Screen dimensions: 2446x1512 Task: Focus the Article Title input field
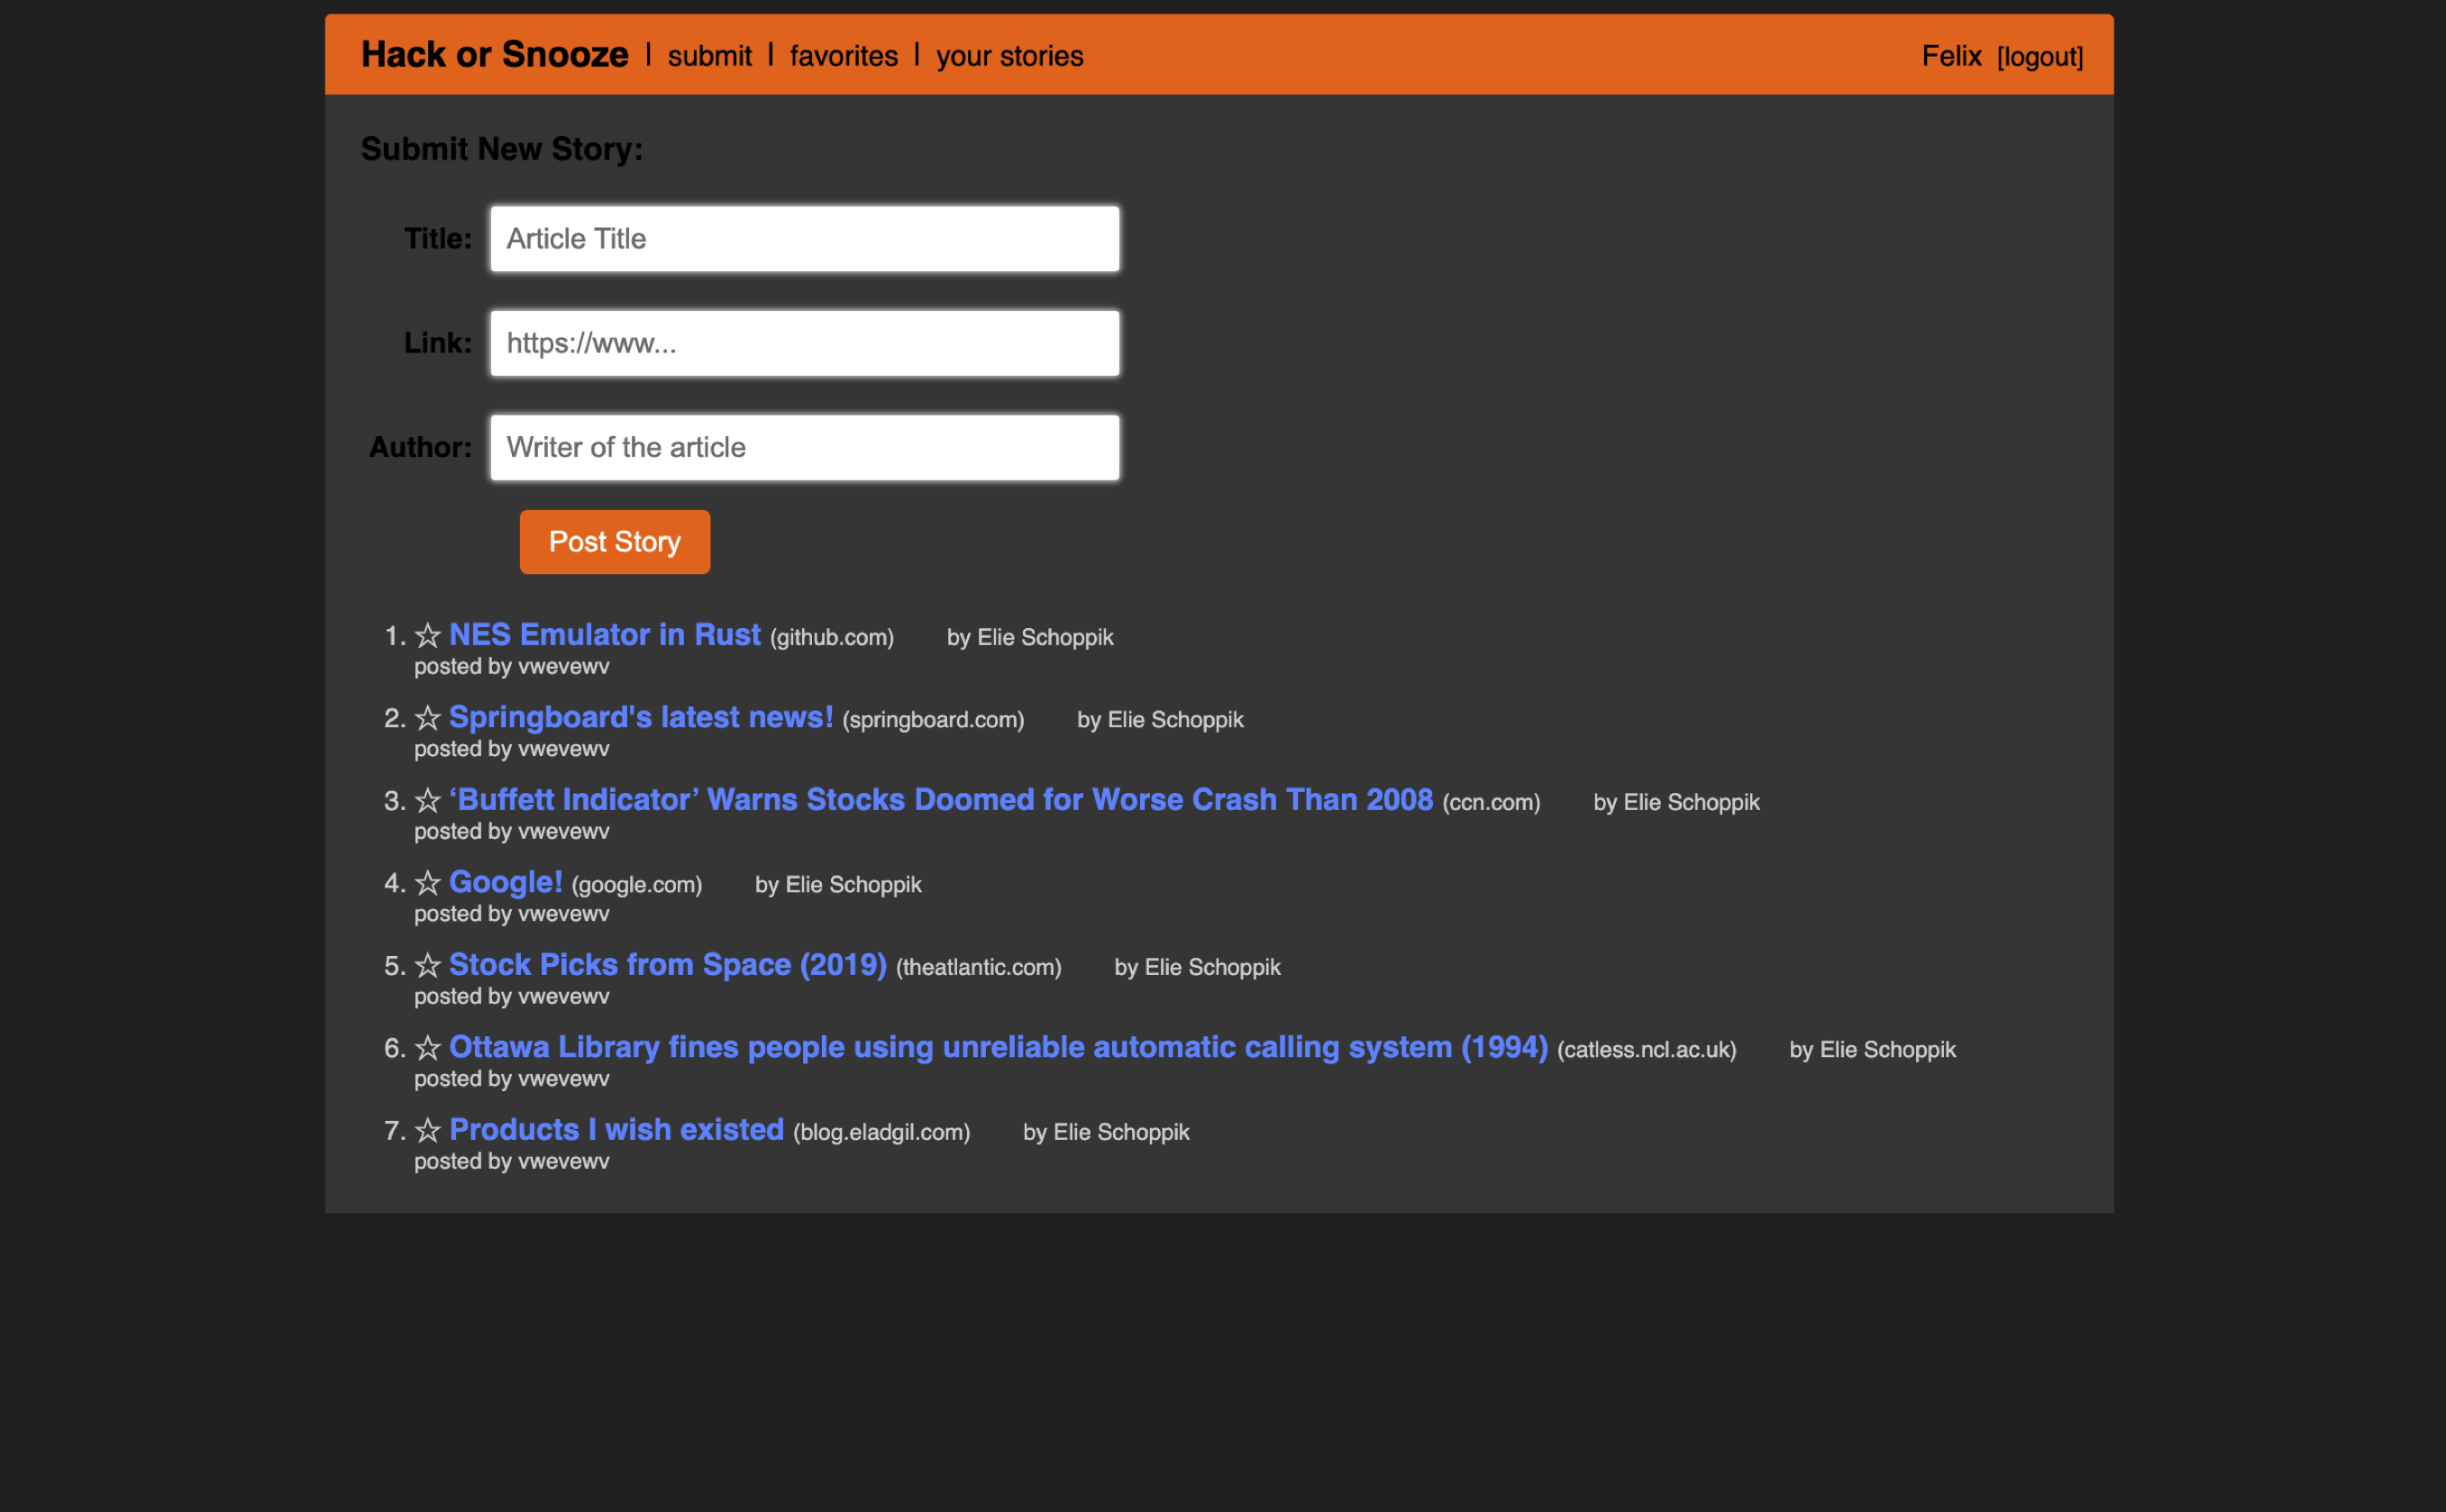(x=804, y=239)
